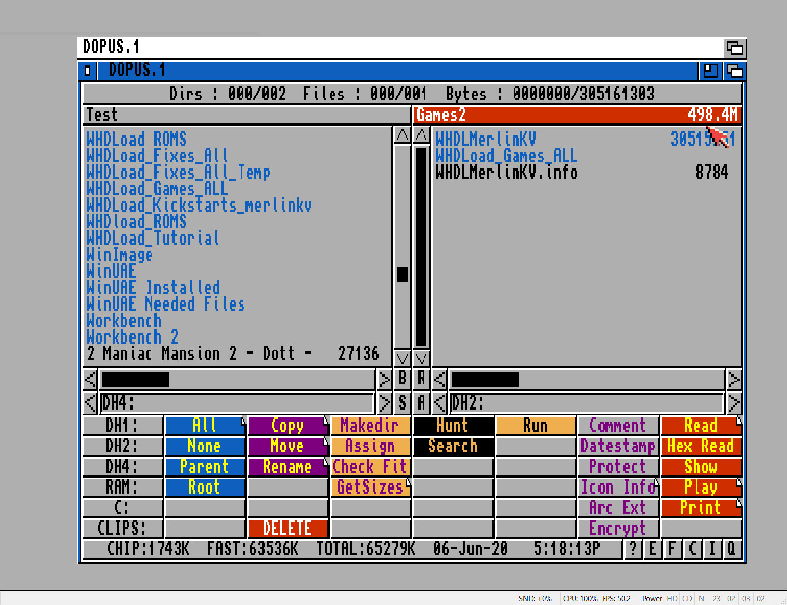Click the Show button
787x605 pixels.
tap(701, 467)
